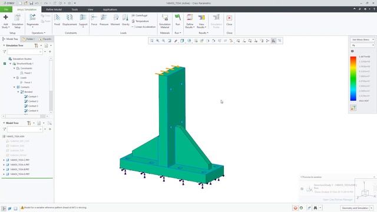
Task: Expand the 148455_7034-C.PRT part
Action: (x=4, y=160)
